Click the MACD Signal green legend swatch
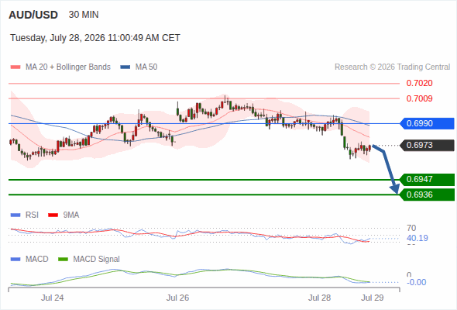Screen dimensions: 457x310 (64, 260)
